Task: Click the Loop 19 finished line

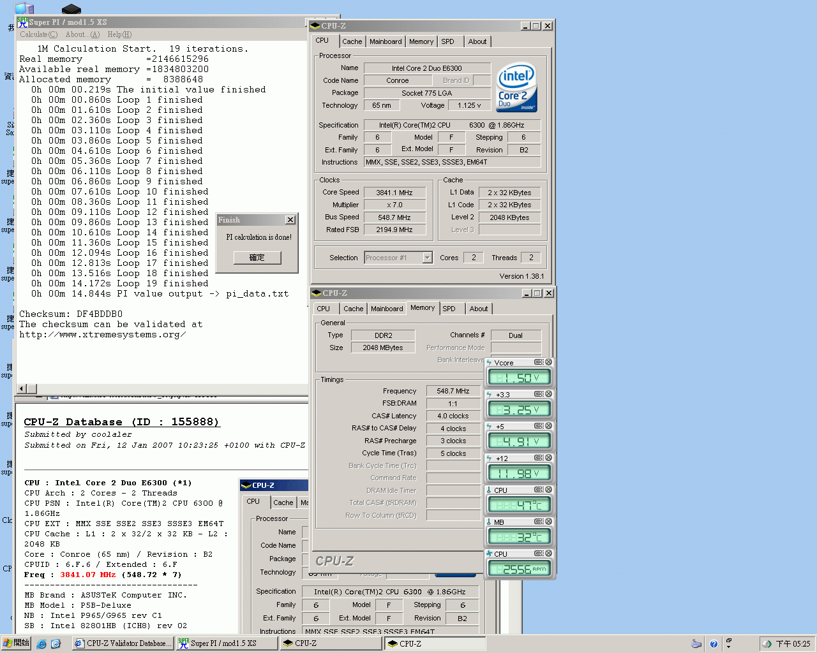Action: 120,283
